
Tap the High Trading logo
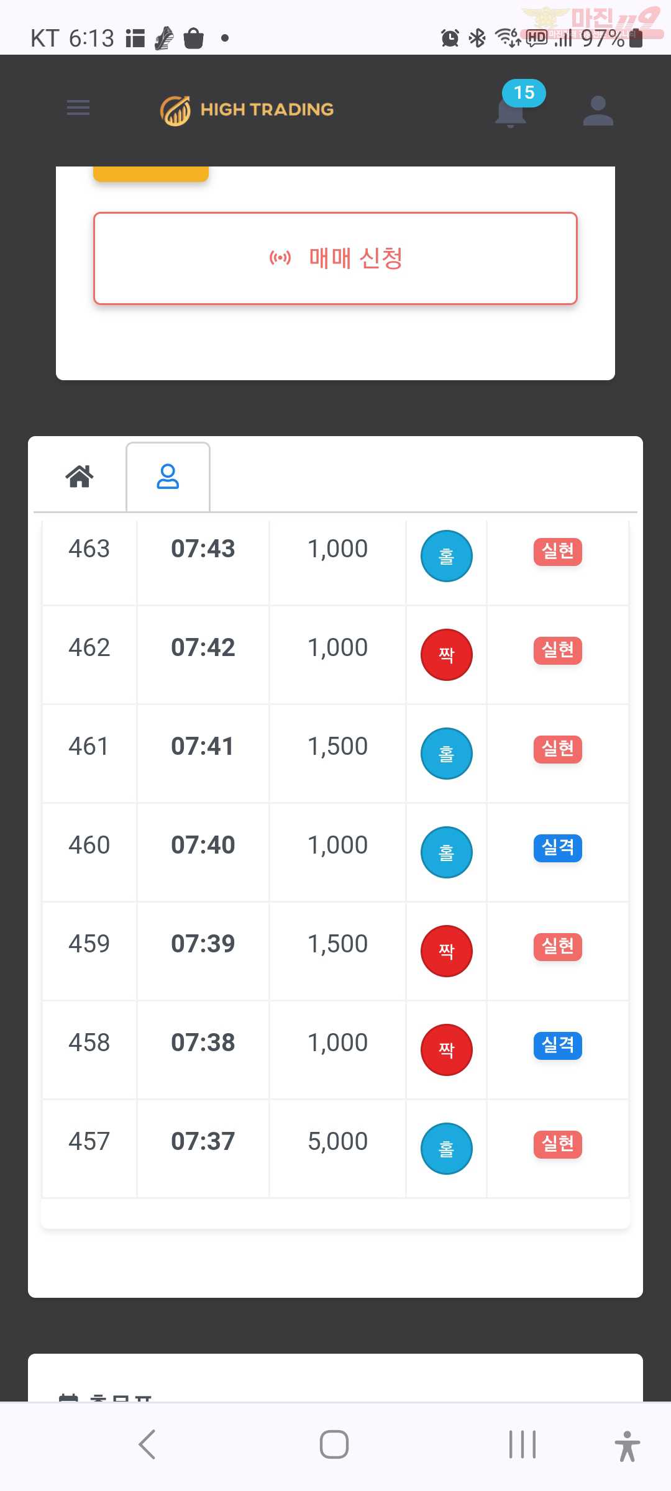pyautogui.click(x=247, y=111)
